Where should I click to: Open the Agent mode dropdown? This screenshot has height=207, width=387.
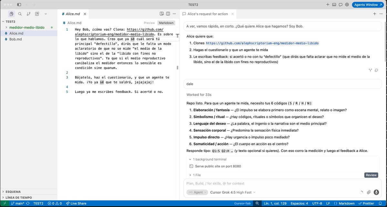tap(197, 192)
